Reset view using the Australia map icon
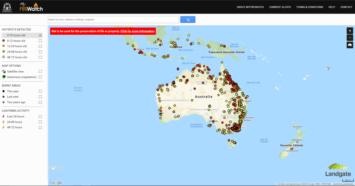This screenshot has width=355, height=186. click(x=350, y=45)
